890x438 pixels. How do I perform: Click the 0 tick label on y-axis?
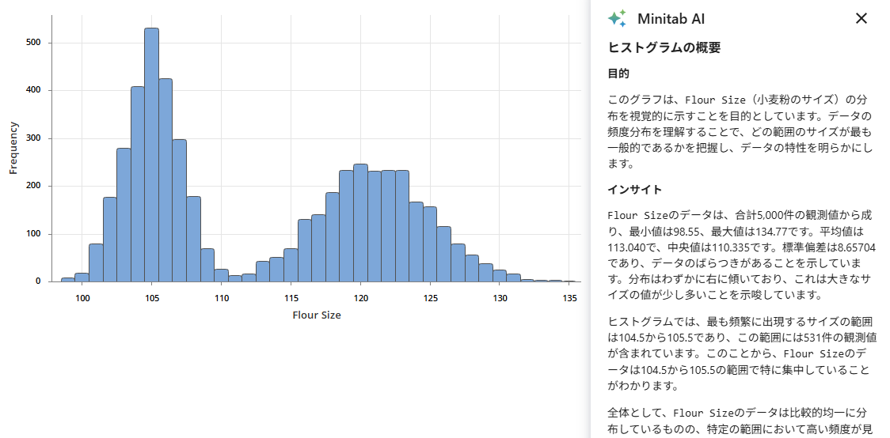pos(38,281)
